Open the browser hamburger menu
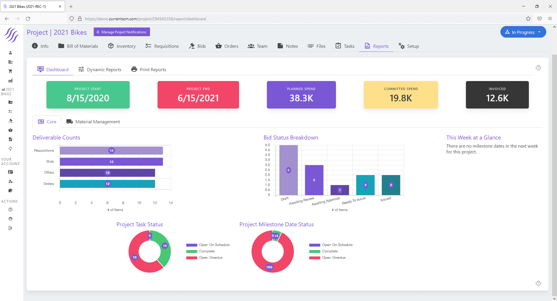Viewport: 557px width, 301px height. [550, 19]
